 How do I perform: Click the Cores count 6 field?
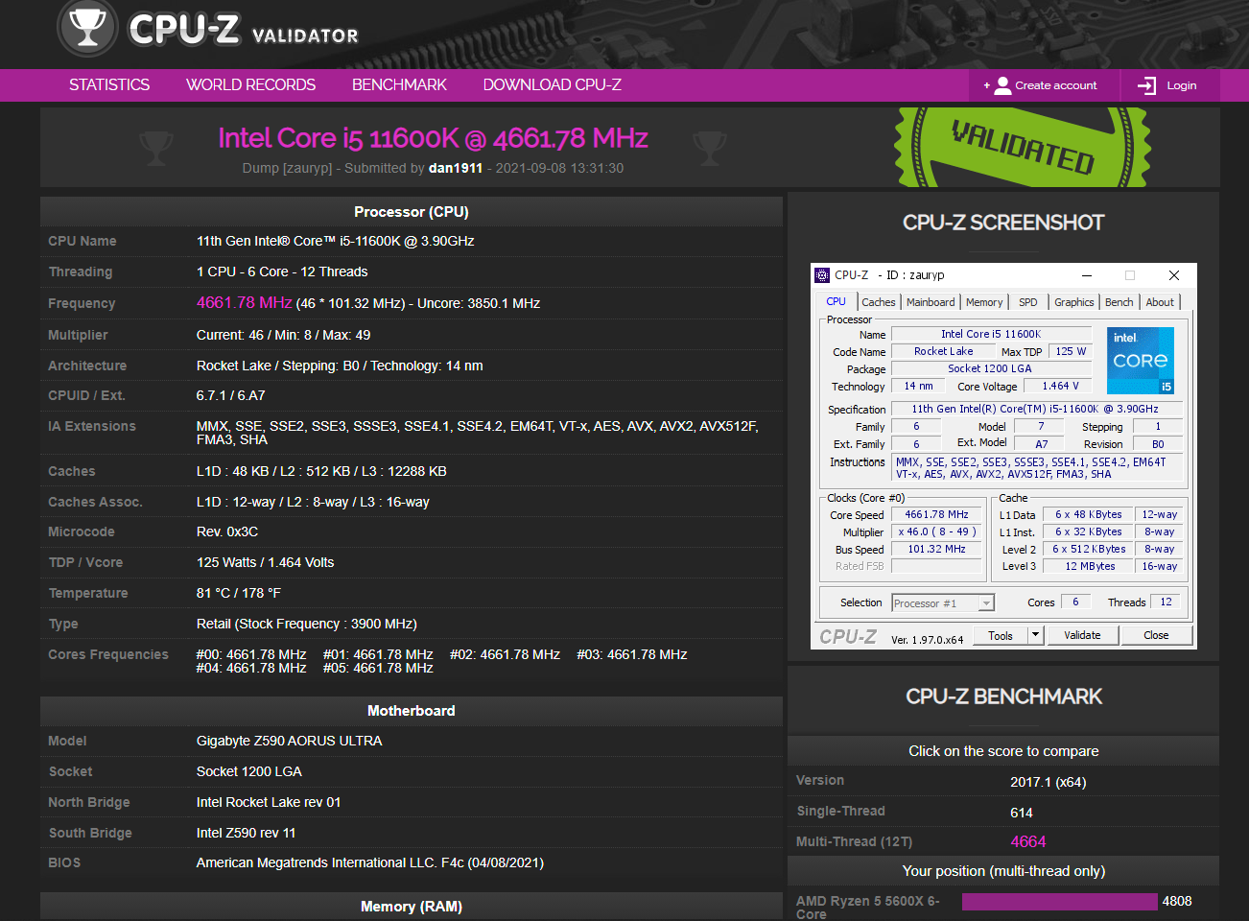pos(1075,602)
